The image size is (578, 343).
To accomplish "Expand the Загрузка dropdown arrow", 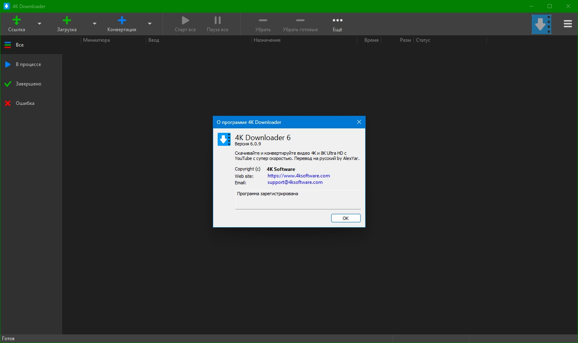I will pyautogui.click(x=94, y=24).
